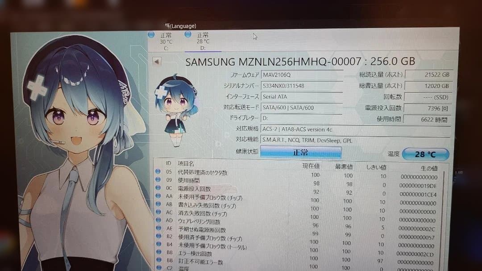
Task: Click the blue status circle for drive C:
Action: pos(151,34)
